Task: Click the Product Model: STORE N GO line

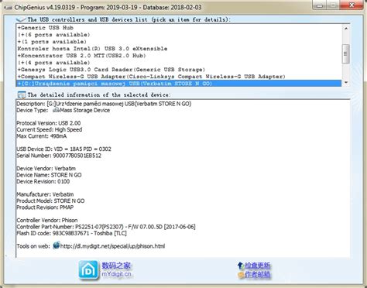Action: (50, 201)
